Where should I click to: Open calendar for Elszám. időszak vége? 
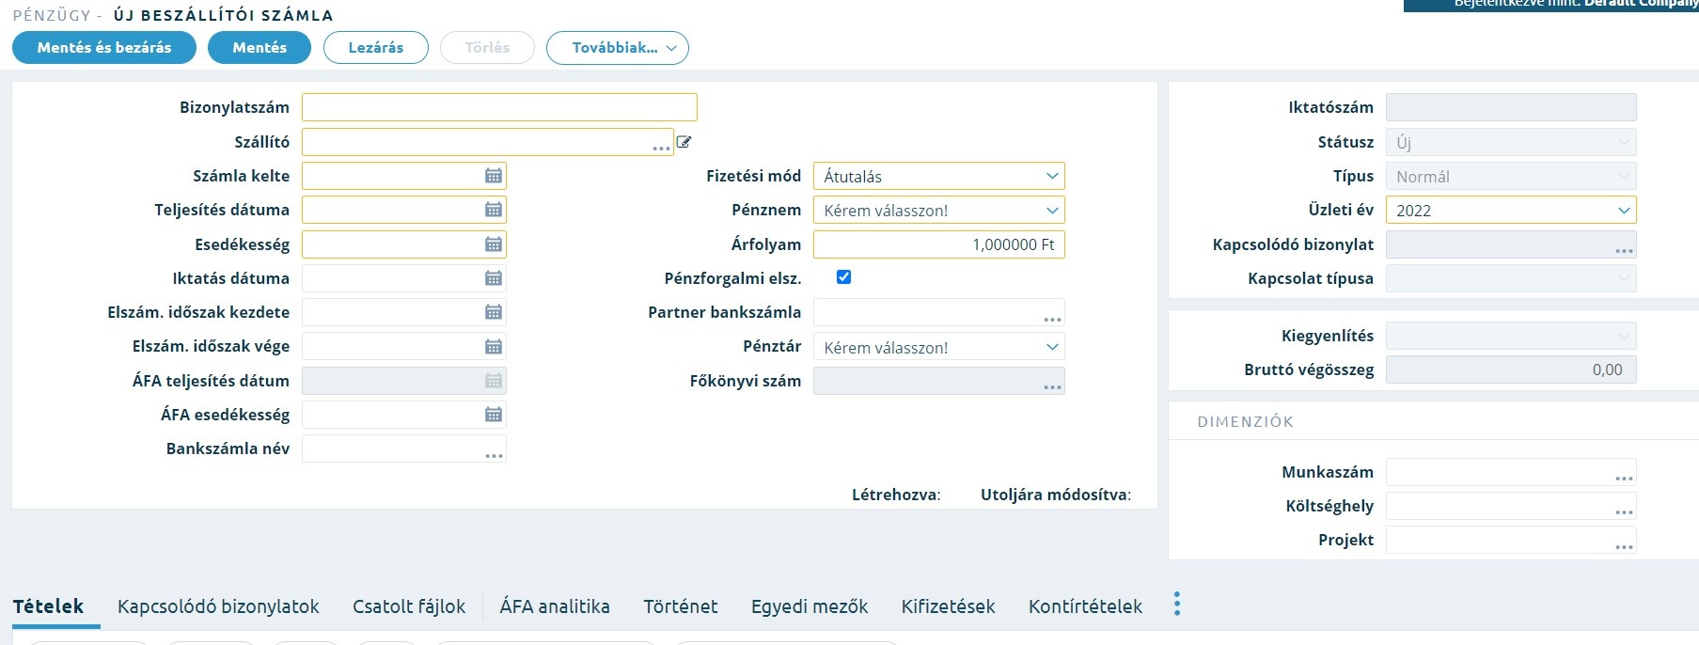[494, 347]
